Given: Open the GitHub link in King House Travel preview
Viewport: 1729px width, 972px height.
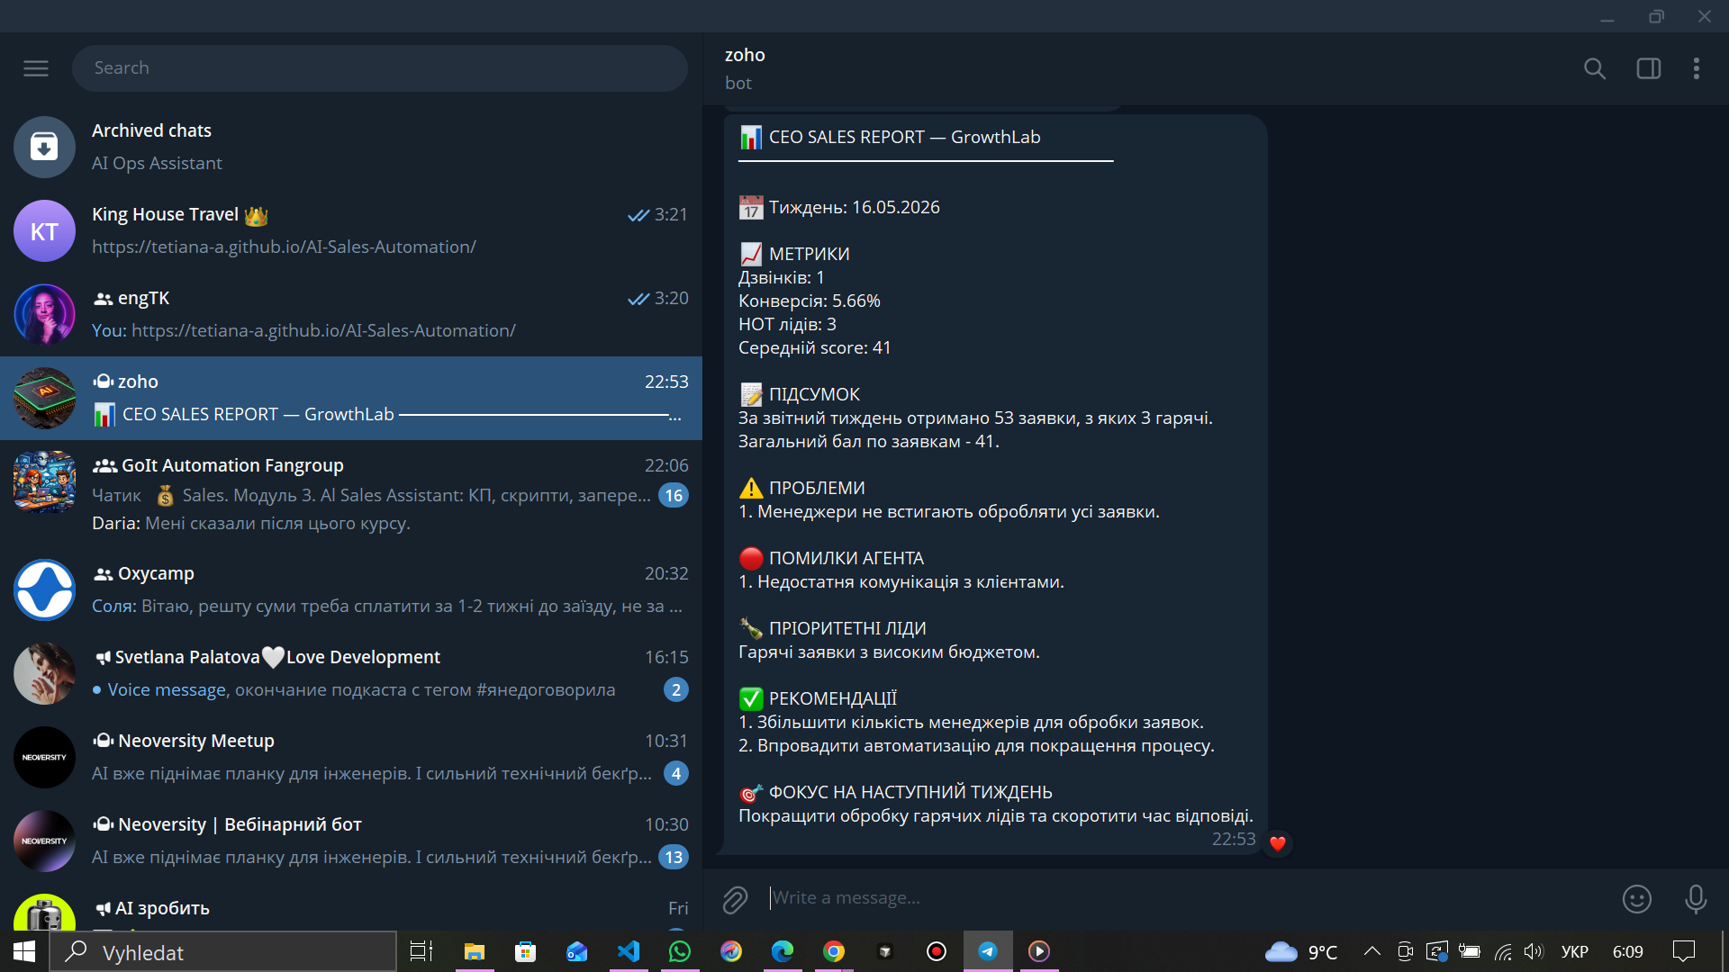Looking at the screenshot, I should coord(284,247).
